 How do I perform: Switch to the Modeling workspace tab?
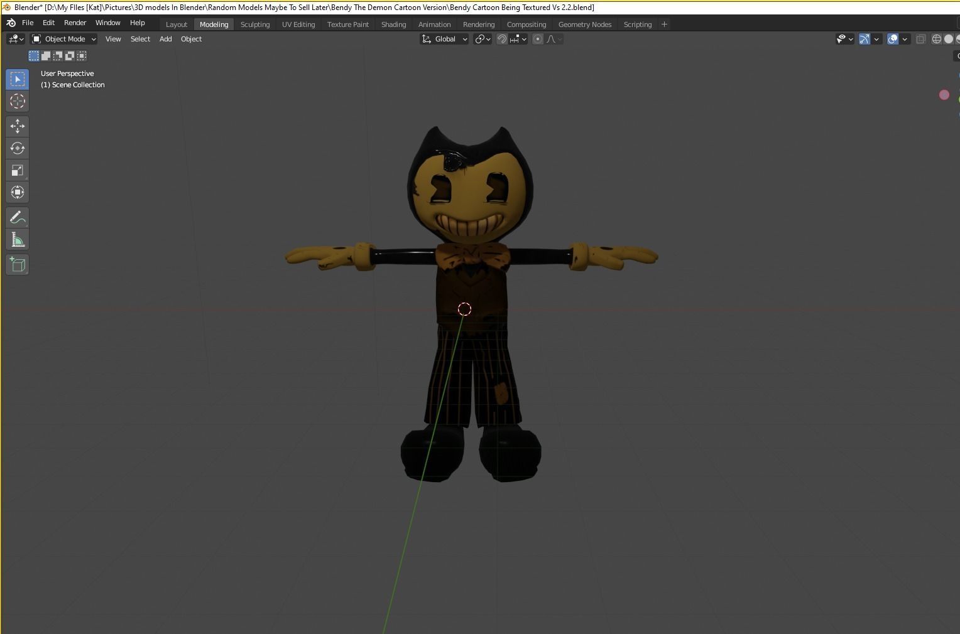(214, 24)
